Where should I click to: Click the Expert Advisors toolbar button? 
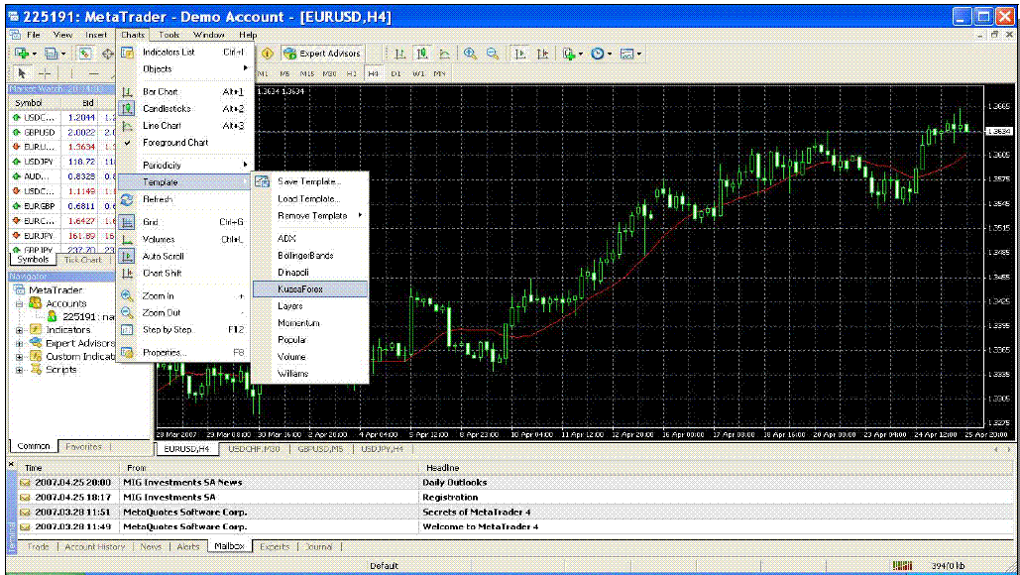tap(322, 54)
